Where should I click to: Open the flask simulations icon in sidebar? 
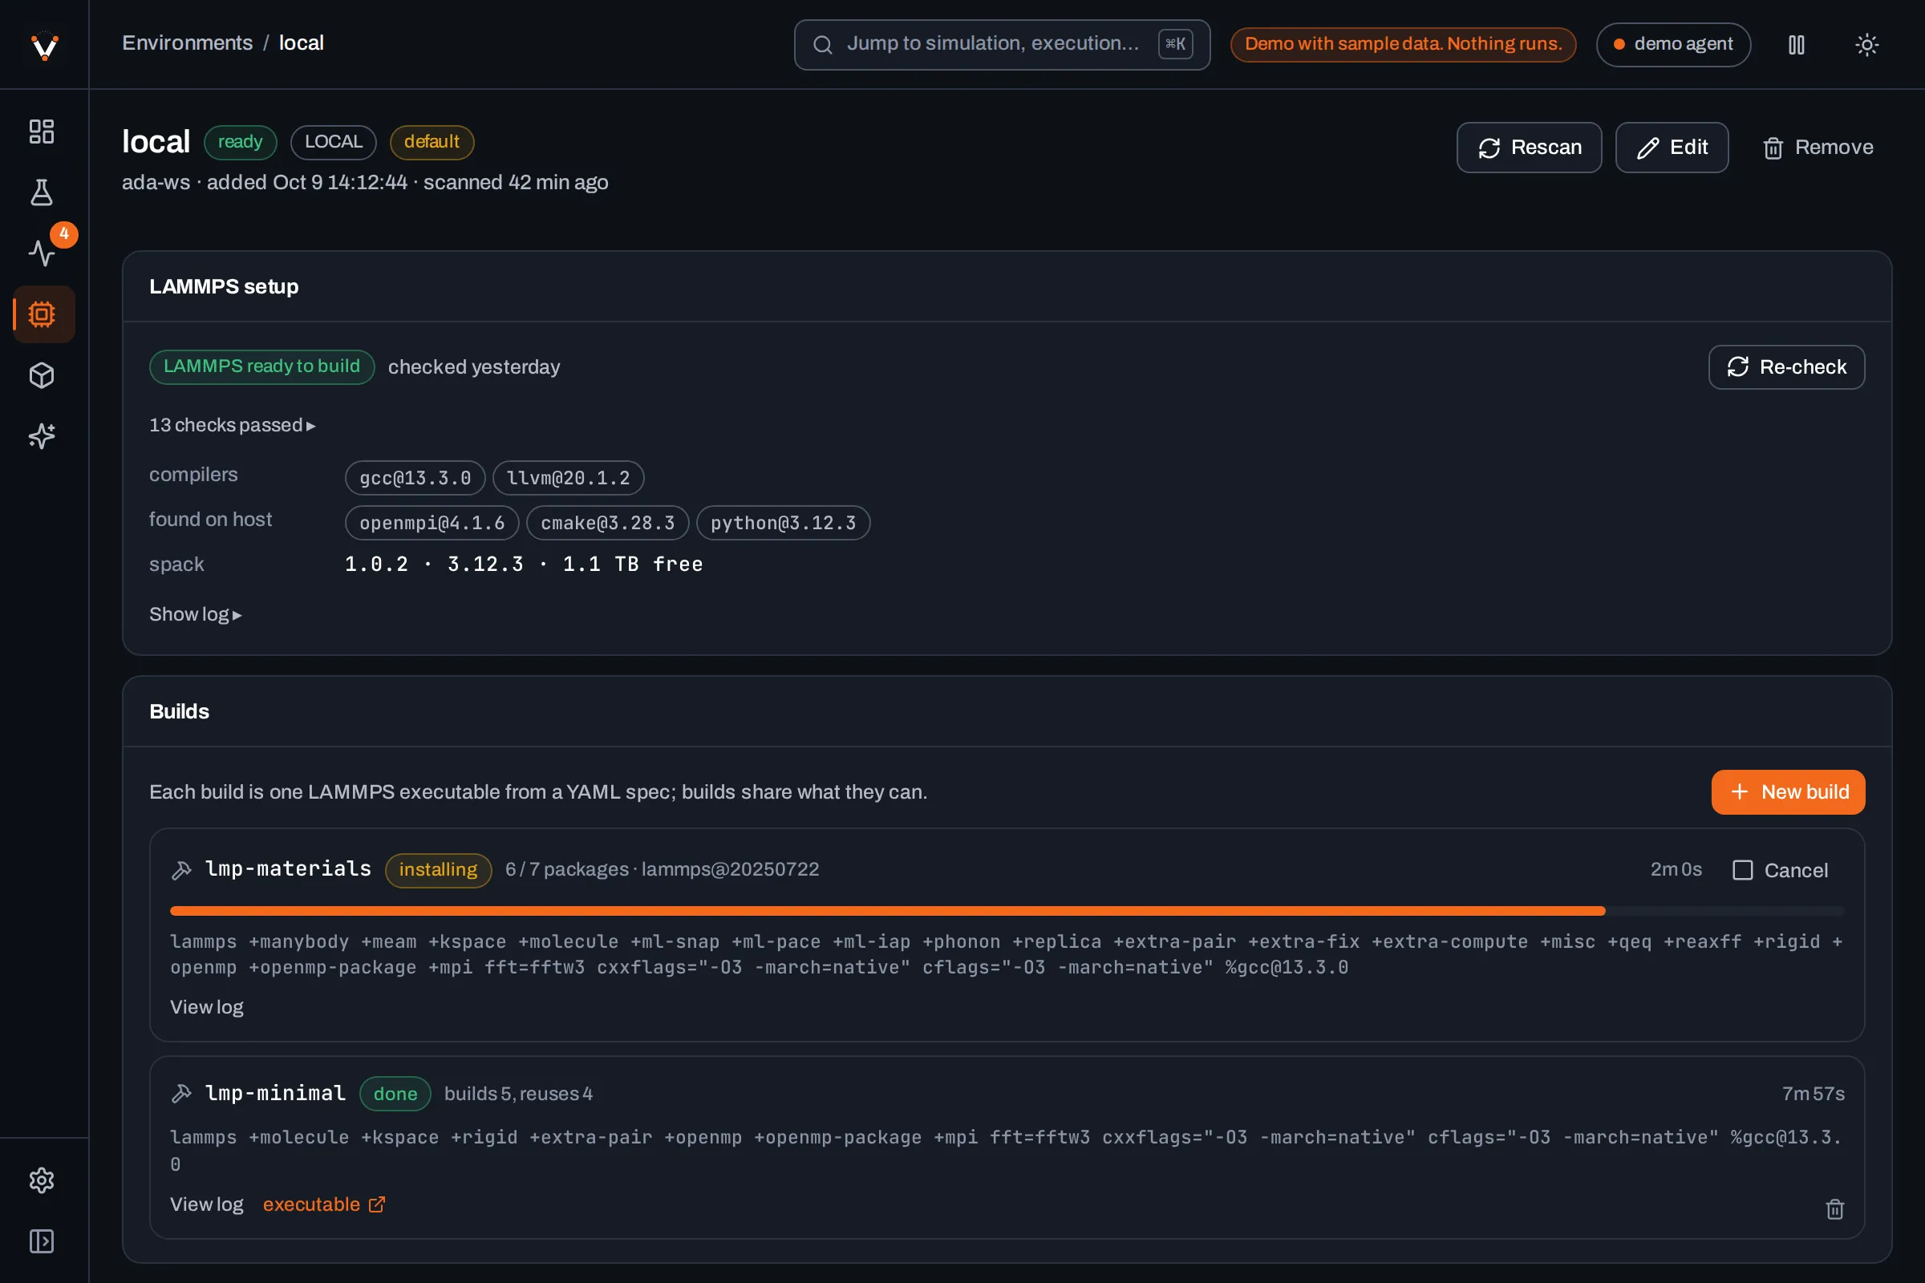click(42, 192)
